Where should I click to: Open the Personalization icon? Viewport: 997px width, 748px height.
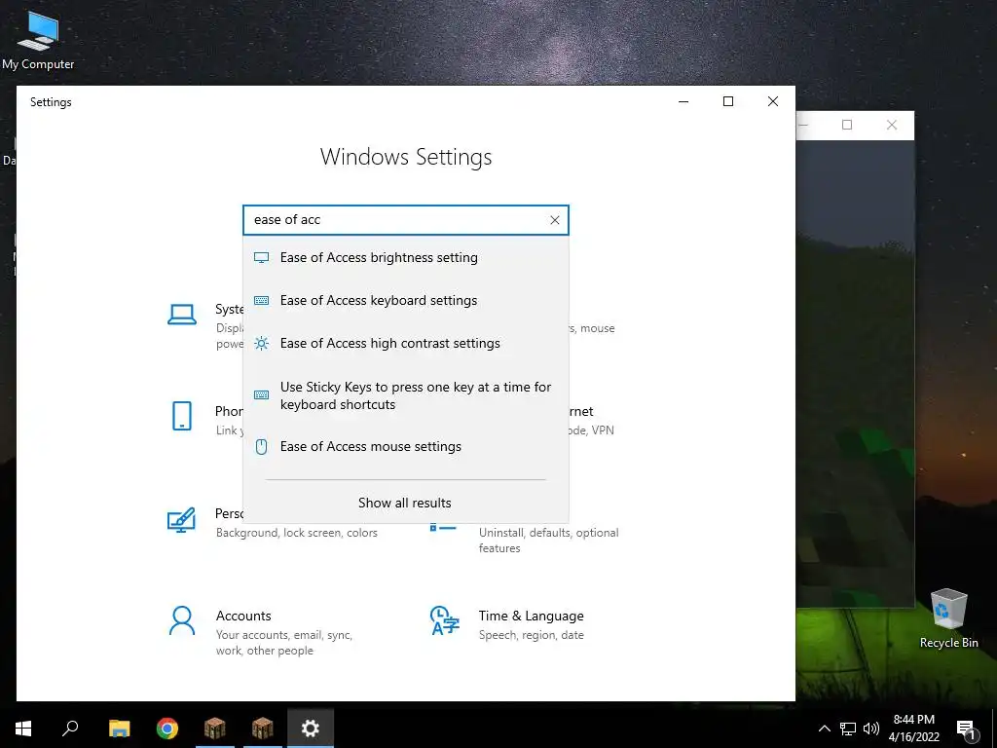(x=181, y=520)
